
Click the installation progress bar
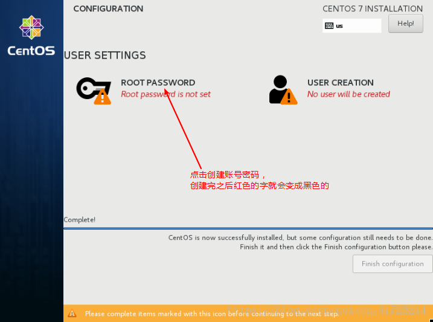coord(248,228)
